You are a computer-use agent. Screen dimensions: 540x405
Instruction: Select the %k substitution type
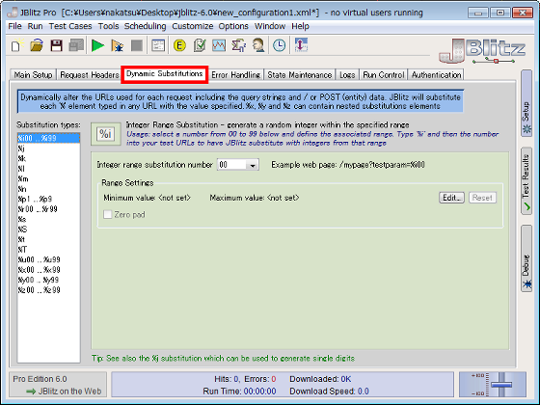[x=48, y=158]
